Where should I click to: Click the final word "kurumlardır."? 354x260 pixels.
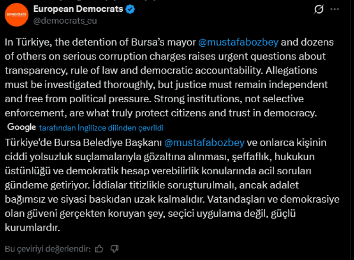click(x=33, y=227)
